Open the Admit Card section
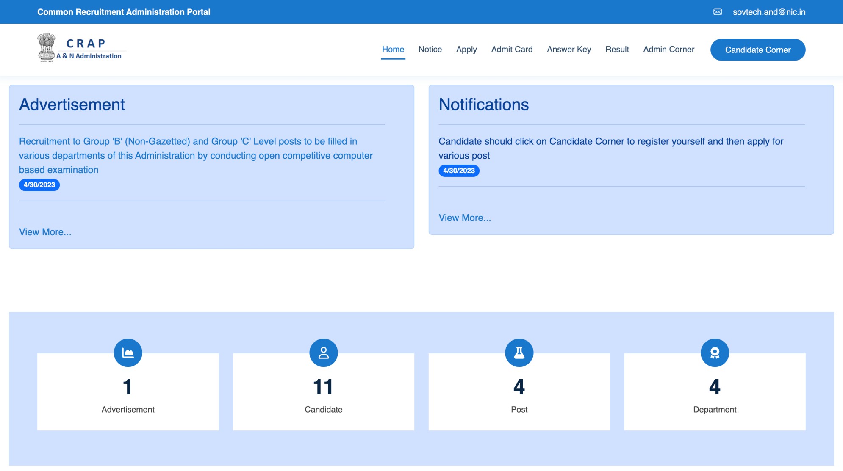Viewport: 843px width, 471px height. coord(512,50)
